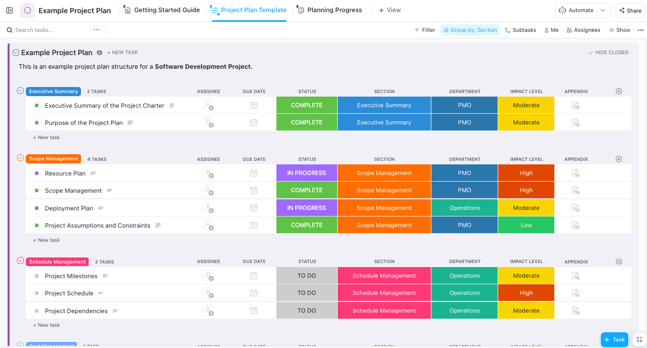
Task: Set the due date for Project Milestones
Action: [254, 276]
